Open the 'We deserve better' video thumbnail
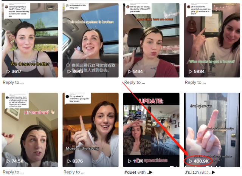 tap(30, 40)
